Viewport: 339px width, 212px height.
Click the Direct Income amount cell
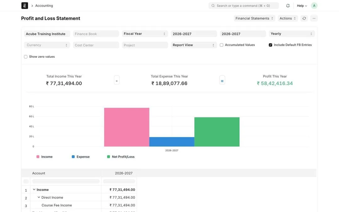(119, 197)
